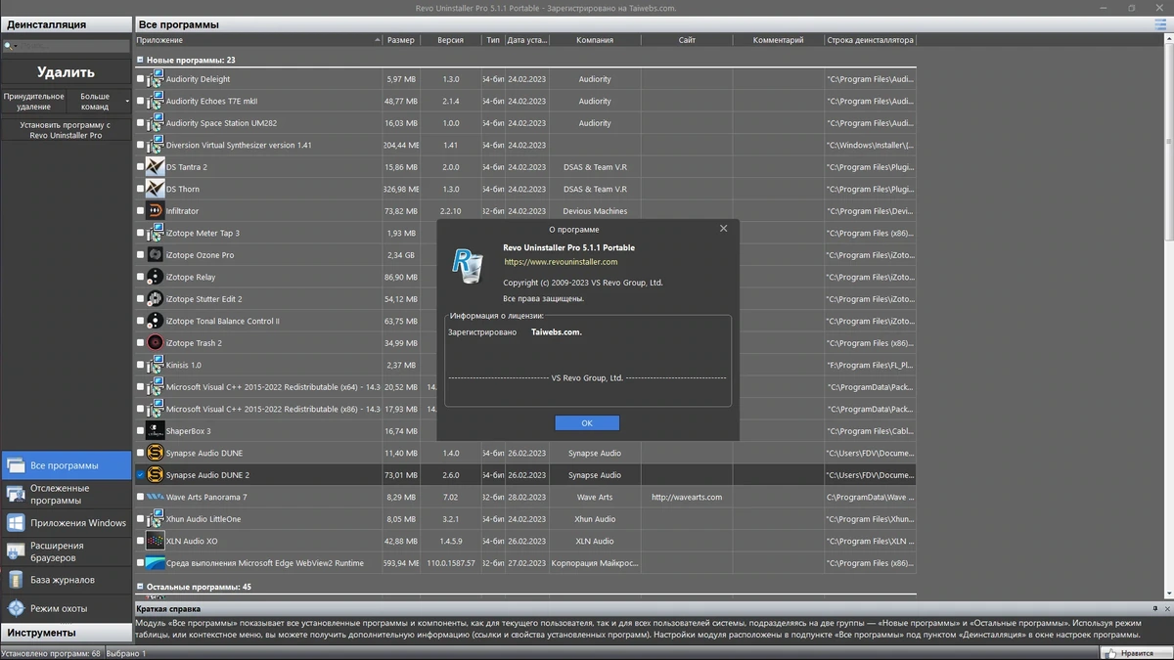
Task: Sort by the Строка деинсталлятора column header
Action: coord(870,40)
